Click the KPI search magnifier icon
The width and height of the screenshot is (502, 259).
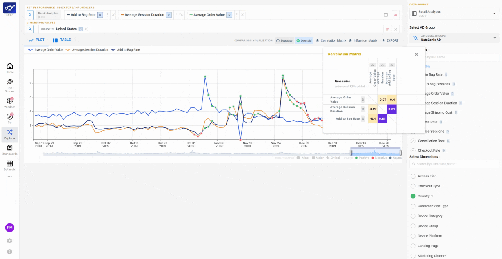tap(30, 15)
